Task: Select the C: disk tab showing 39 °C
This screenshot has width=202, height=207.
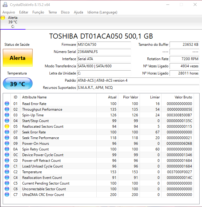Action: point(13,22)
